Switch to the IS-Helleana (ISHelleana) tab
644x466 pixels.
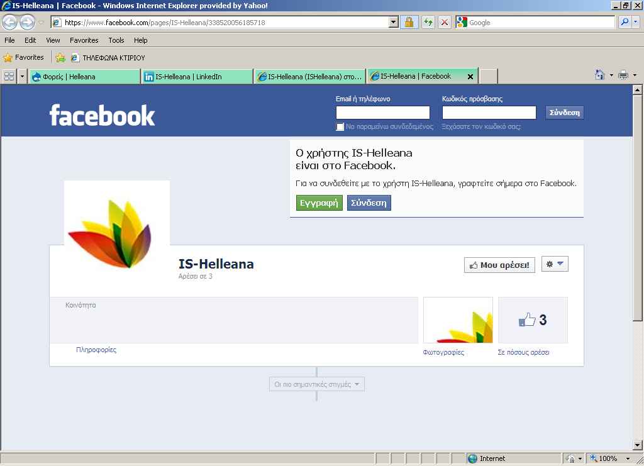point(309,77)
